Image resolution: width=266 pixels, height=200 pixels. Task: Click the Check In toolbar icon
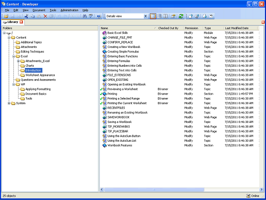pyautogui.click(x=191, y=16)
